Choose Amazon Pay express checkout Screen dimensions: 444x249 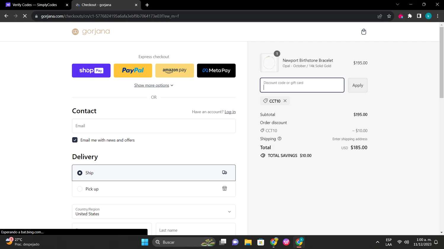click(x=175, y=71)
